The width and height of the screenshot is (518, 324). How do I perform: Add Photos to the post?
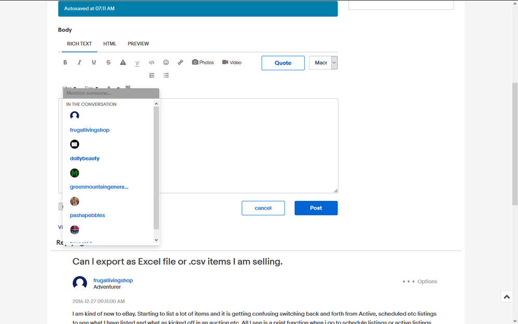tap(203, 62)
